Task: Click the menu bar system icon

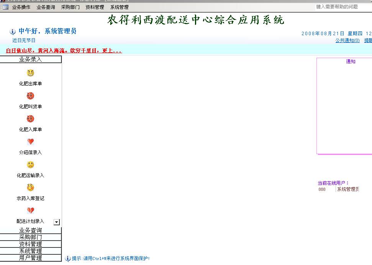Action: 5,7
